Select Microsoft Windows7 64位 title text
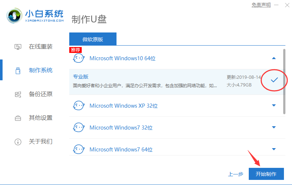This screenshot has width=292, height=185. pos(121,149)
